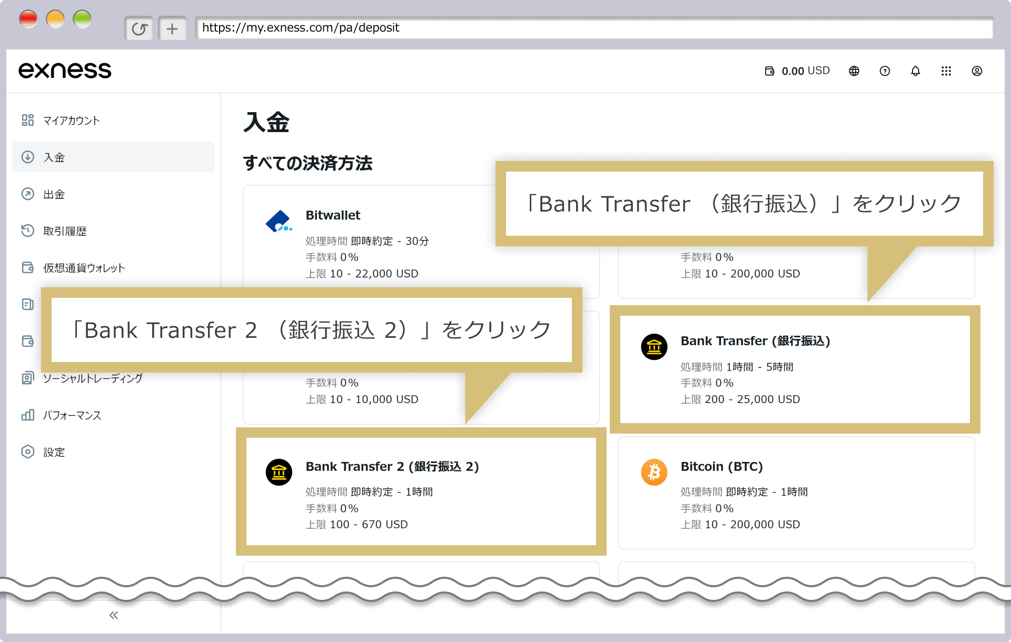Open the help question mark icon

[885, 71]
